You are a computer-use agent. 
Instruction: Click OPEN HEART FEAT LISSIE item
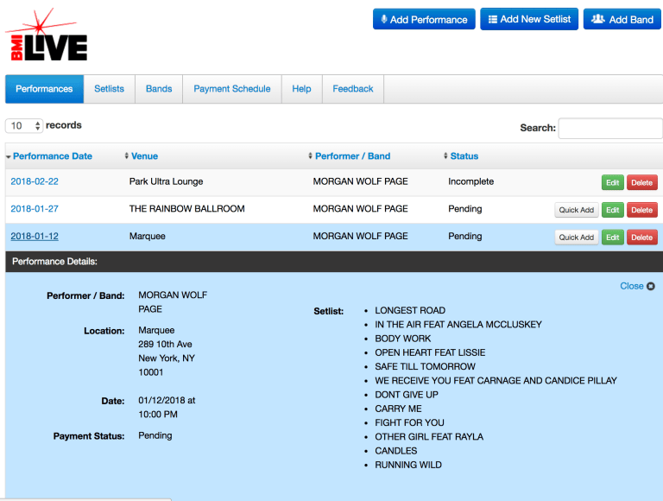pyautogui.click(x=430, y=352)
